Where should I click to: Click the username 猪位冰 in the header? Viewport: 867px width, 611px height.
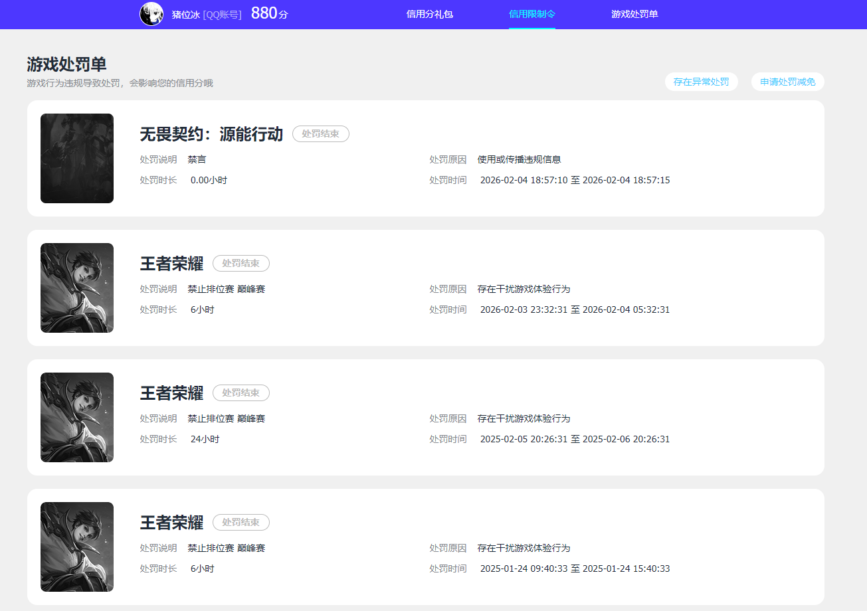tap(185, 15)
